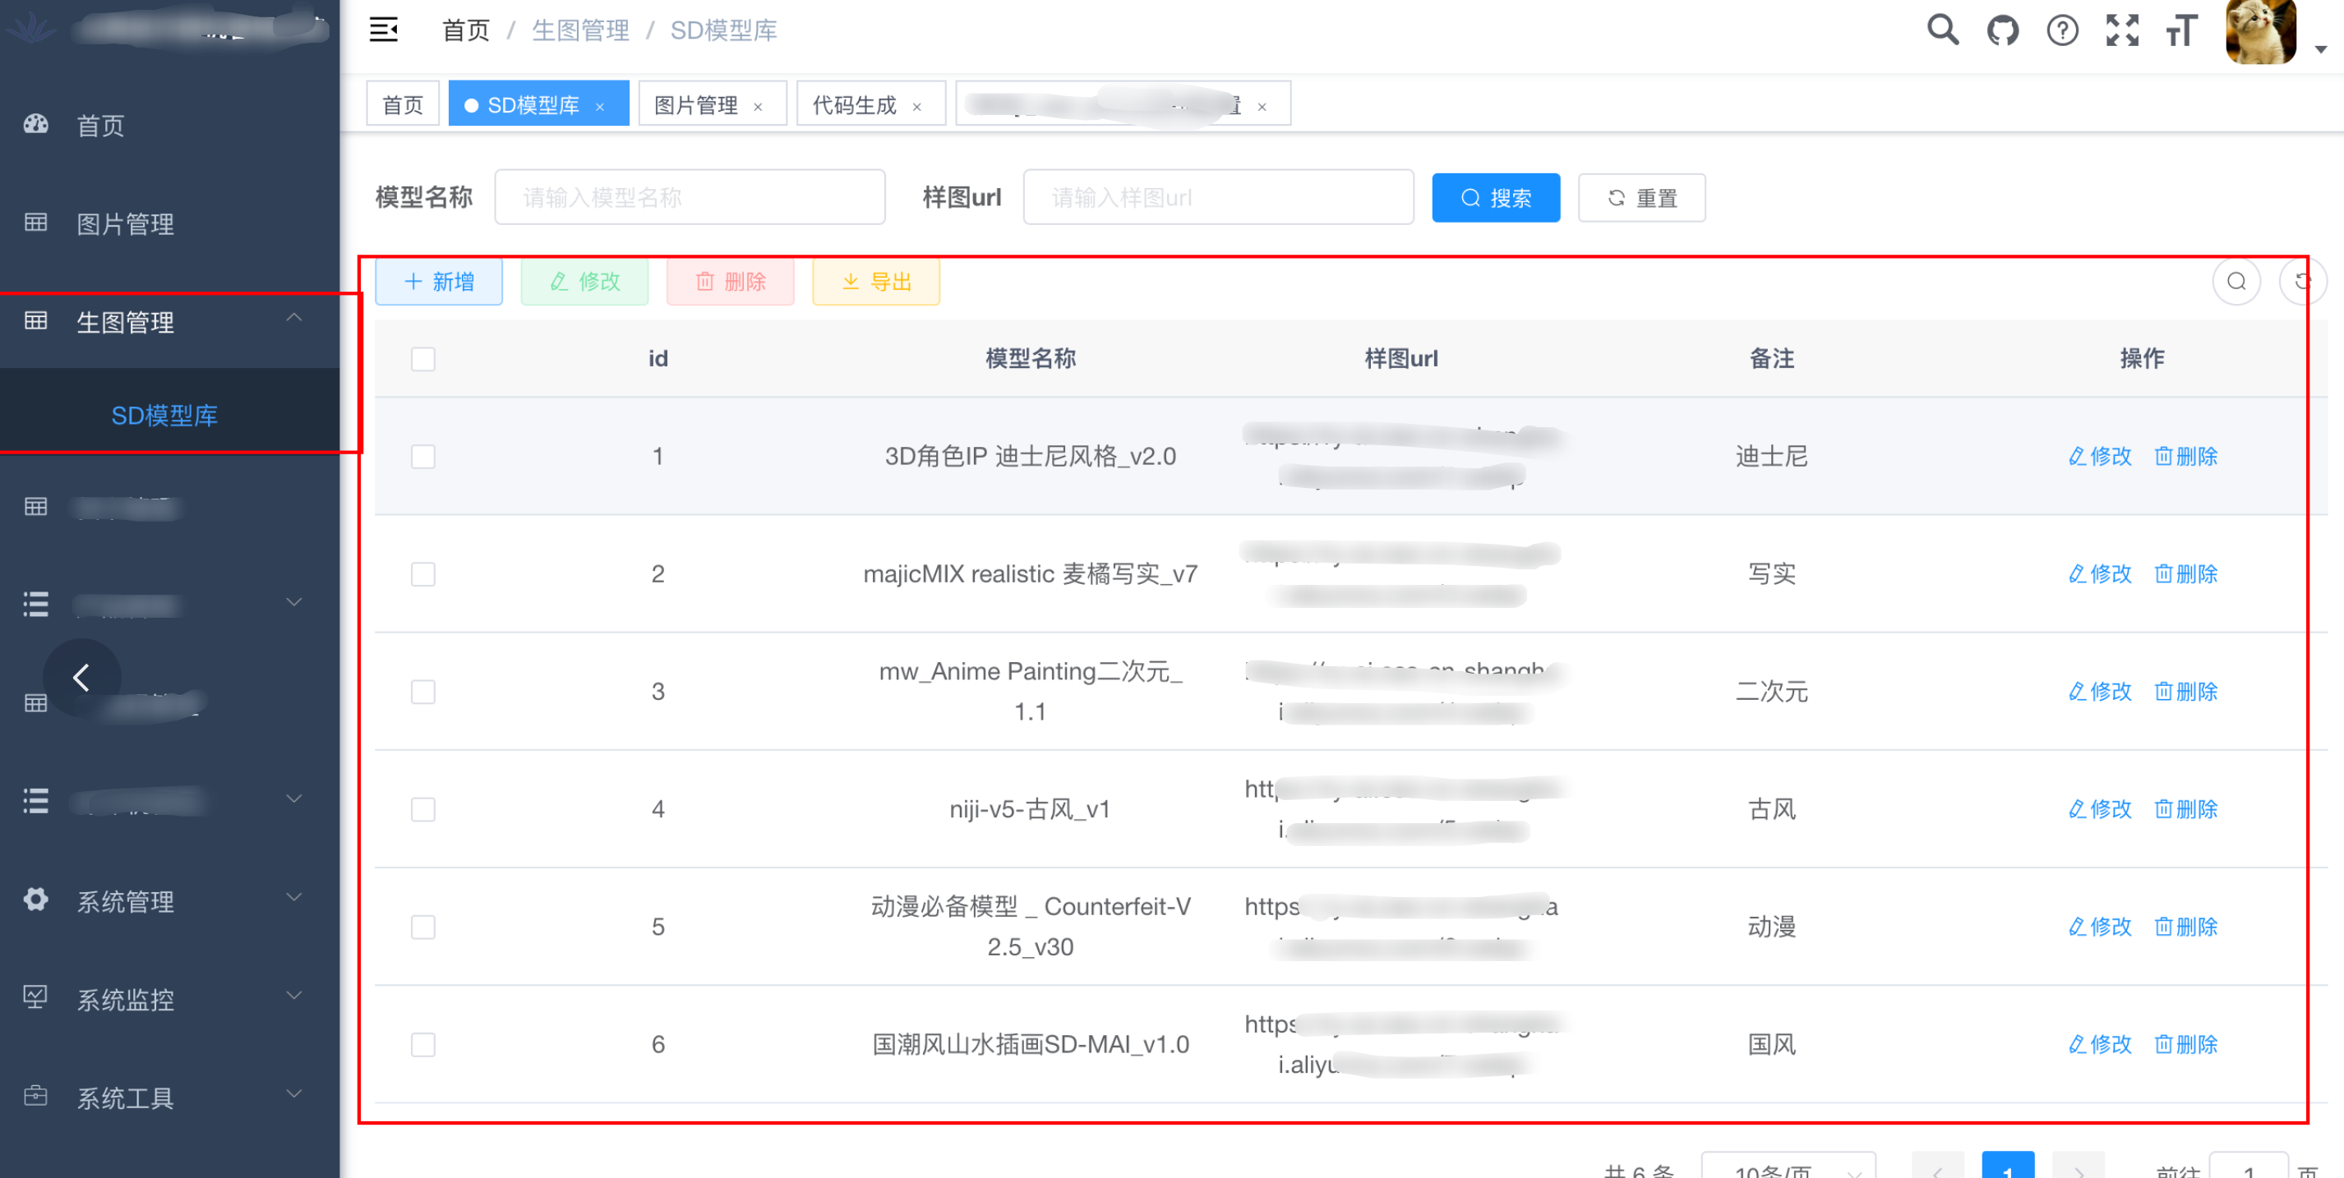Viewport: 2344px width, 1178px height.
Task: Click 修改 link for 迪士尼 row
Action: tap(2099, 457)
